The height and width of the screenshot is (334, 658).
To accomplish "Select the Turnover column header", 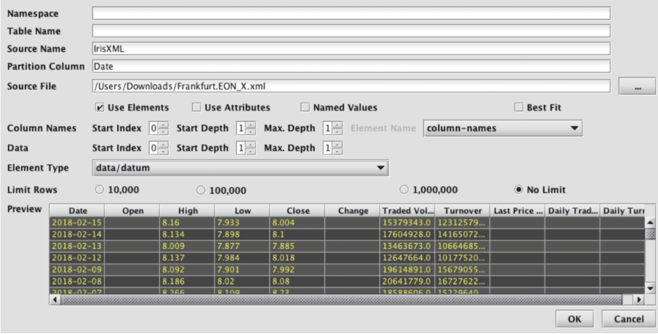I will click(463, 211).
